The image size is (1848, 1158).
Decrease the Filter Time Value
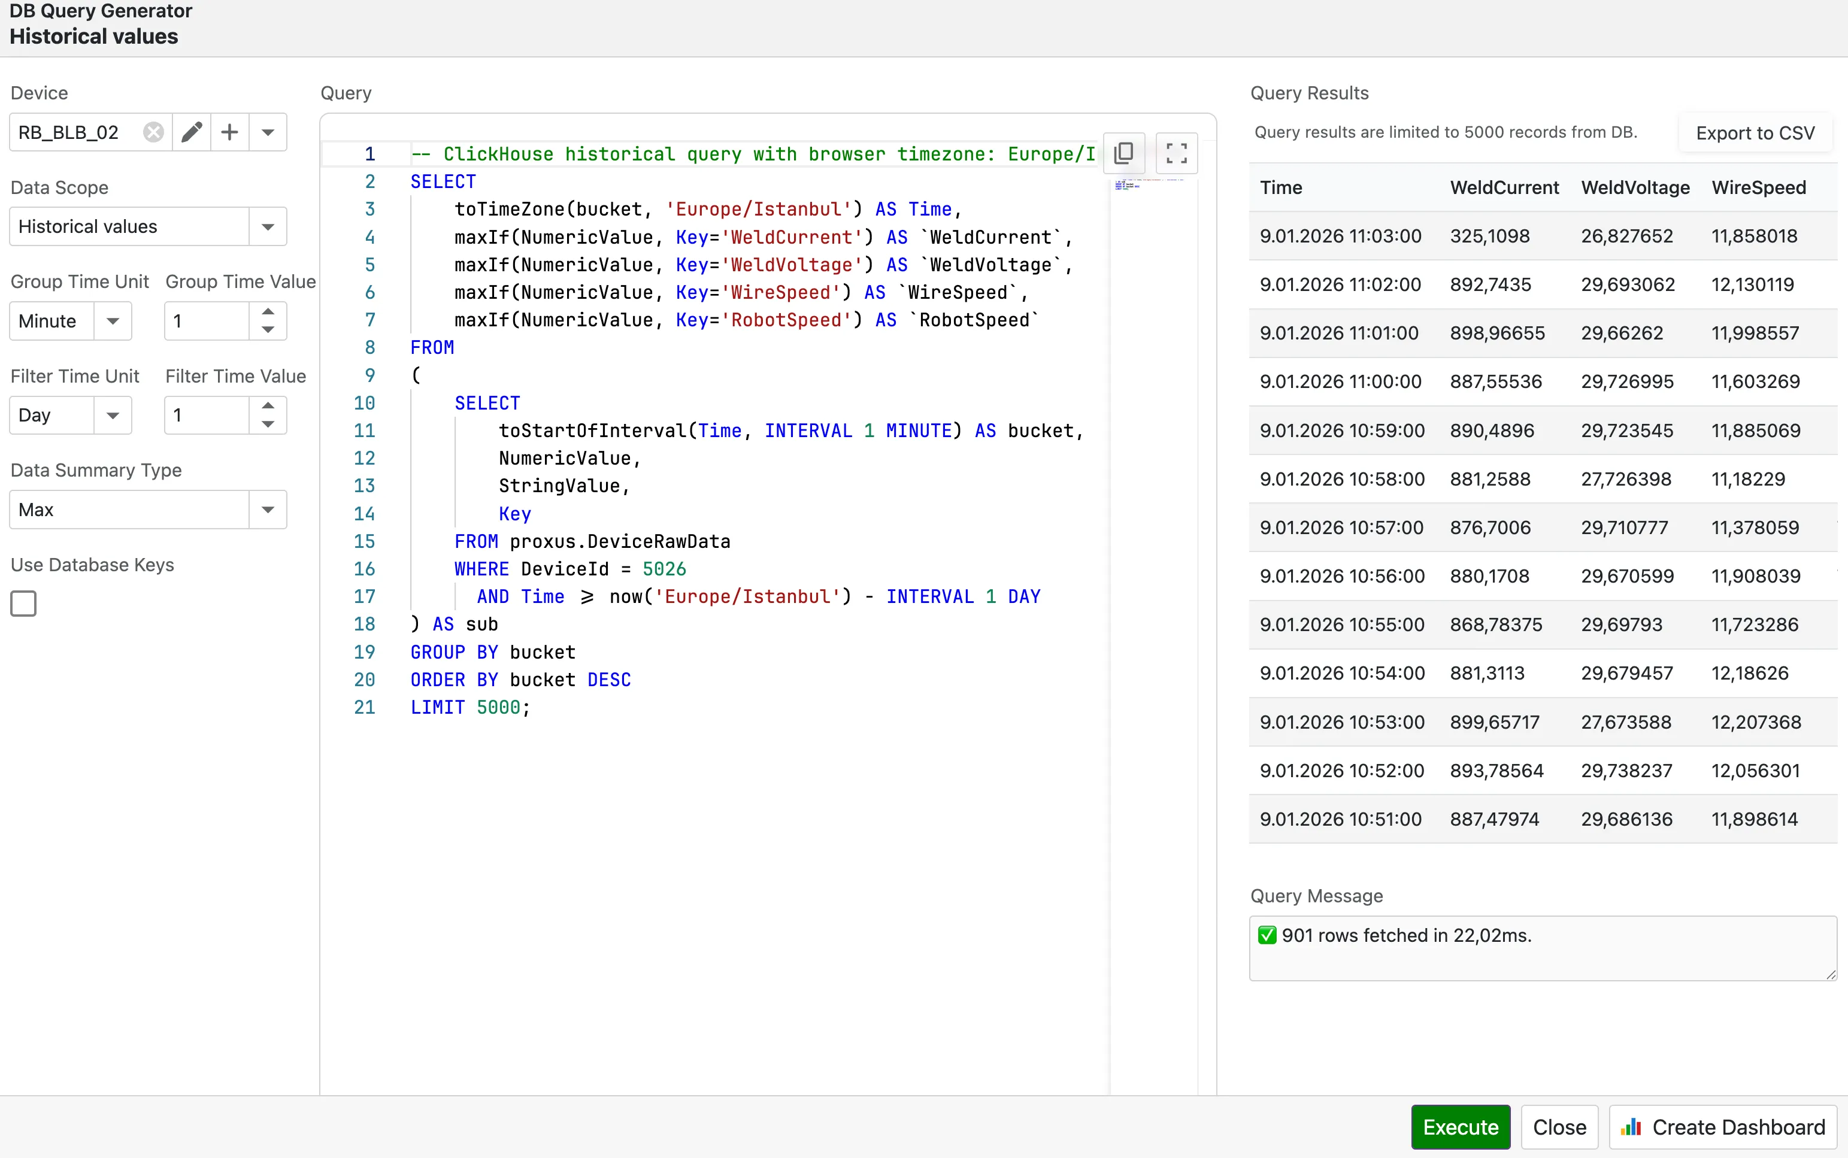click(x=267, y=425)
